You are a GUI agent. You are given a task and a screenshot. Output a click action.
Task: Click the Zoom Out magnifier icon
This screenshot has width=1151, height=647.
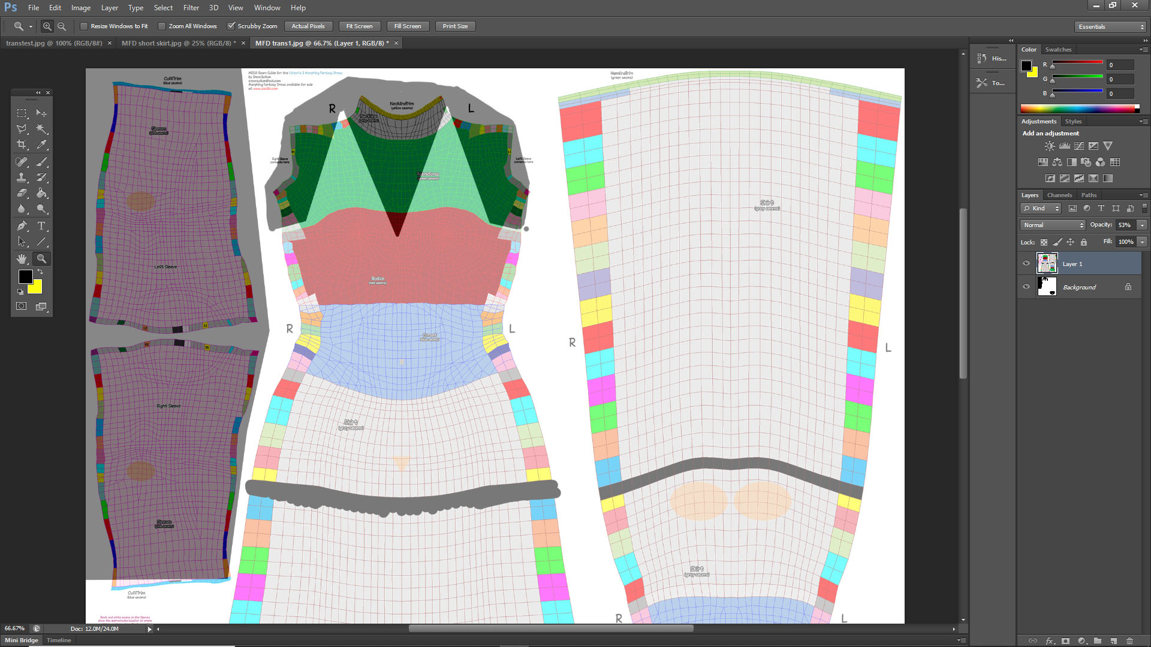(62, 26)
